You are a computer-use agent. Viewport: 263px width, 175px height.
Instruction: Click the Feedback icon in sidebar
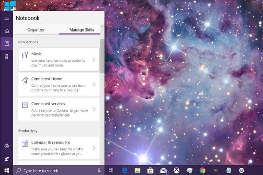pyautogui.click(x=7, y=159)
